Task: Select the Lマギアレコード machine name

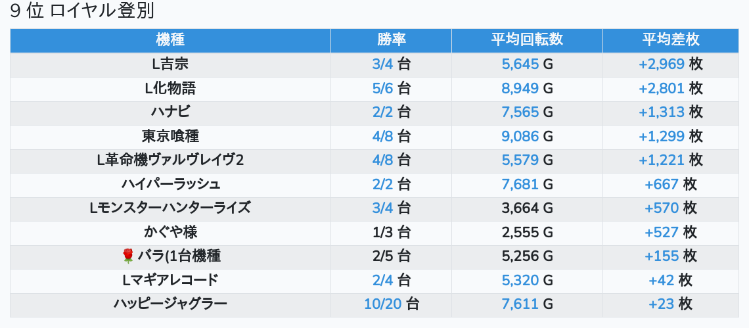Action: (x=170, y=280)
